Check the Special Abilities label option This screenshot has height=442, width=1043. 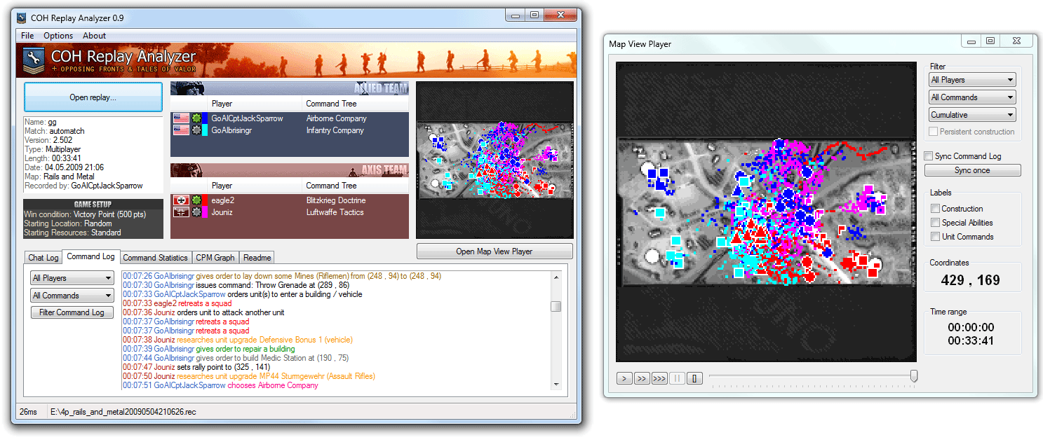tap(935, 223)
